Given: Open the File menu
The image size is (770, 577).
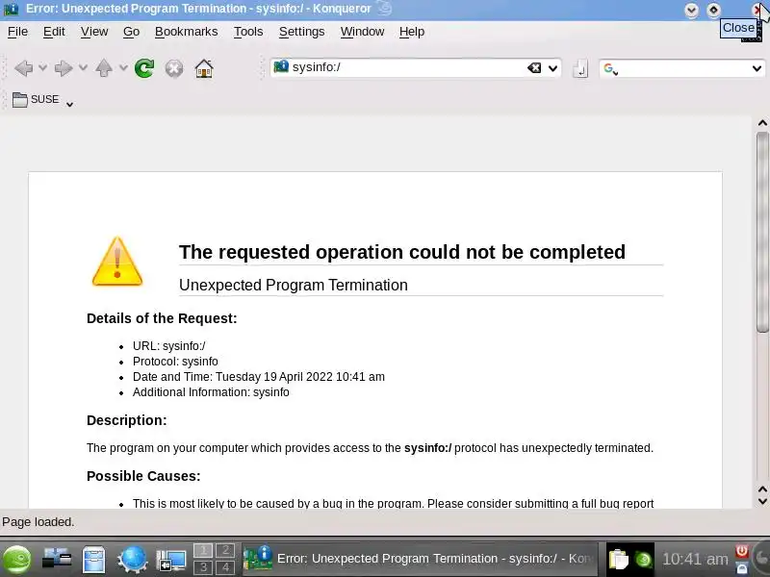Looking at the screenshot, I should [x=17, y=32].
